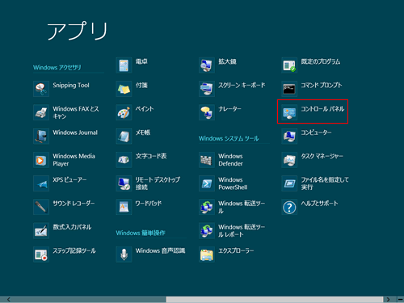
Task: Click the Windows Defender label text
Action: [230, 160]
